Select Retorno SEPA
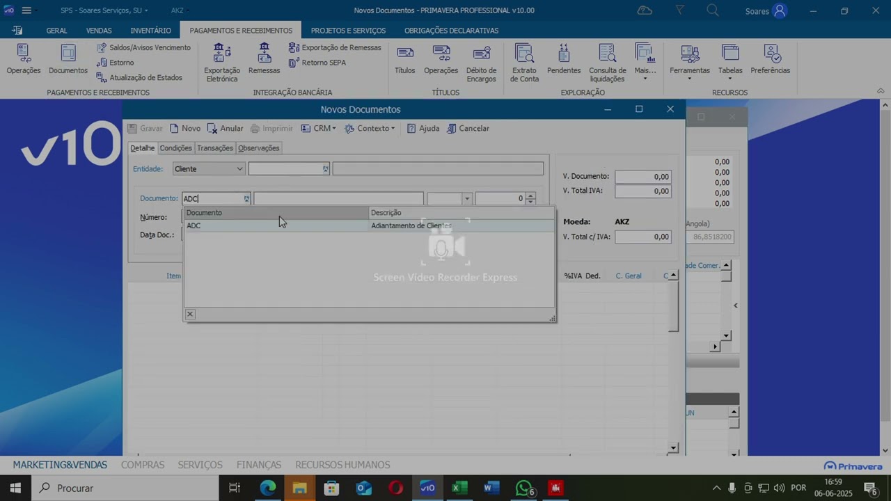Screen dimensions: 891x501 tap(317, 63)
